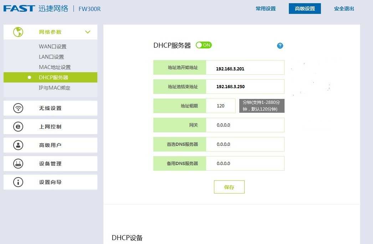
Task: Open 高级用户 via the person icon
Action: [x=18, y=145]
